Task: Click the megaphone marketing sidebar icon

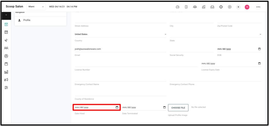Action: 6,80
